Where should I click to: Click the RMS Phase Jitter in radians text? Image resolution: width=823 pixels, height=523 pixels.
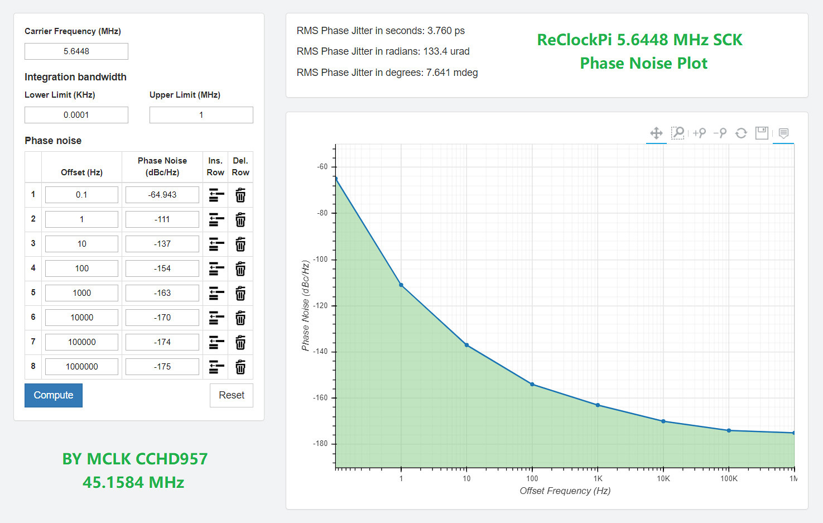(383, 51)
